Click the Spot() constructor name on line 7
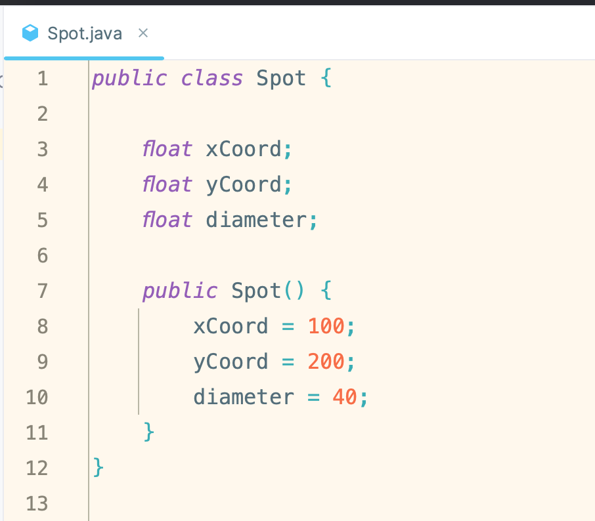Image resolution: width=595 pixels, height=521 pixels. click(x=256, y=291)
